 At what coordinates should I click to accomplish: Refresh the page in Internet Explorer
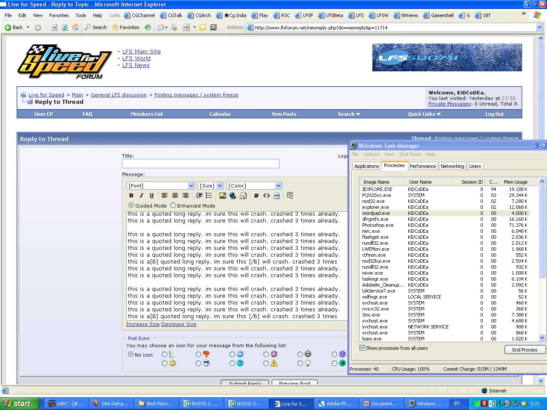tap(65, 27)
